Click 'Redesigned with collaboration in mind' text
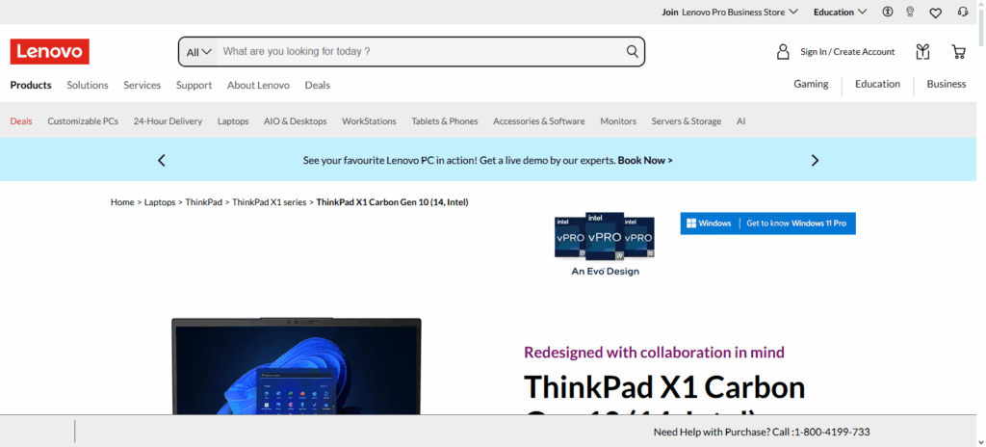Viewport: 986px width, 447px height. click(x=655, y=352)
